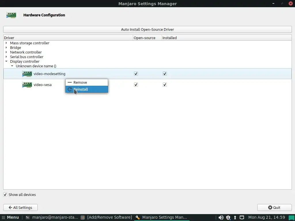Sort by Installed column header

click(x=226, y=38)
